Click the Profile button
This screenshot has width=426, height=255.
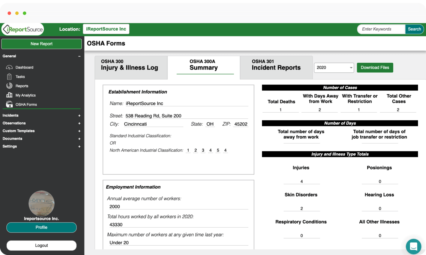[41, 227]
